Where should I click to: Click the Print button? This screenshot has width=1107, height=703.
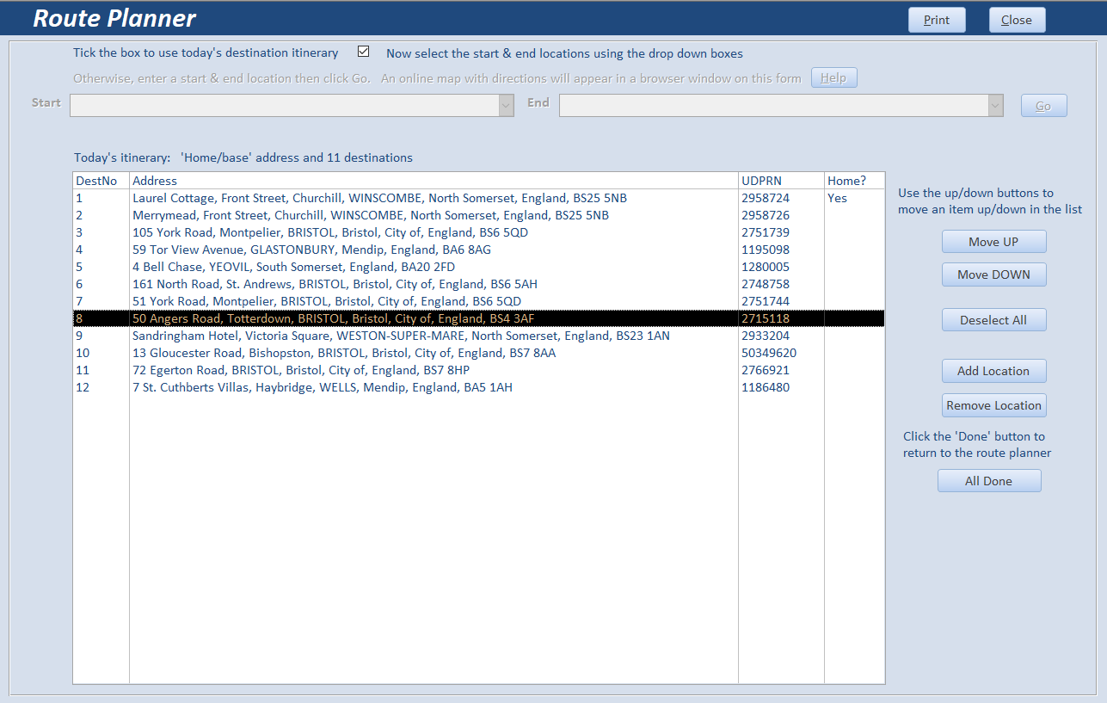pyautogui.click(x=937, y=20)
